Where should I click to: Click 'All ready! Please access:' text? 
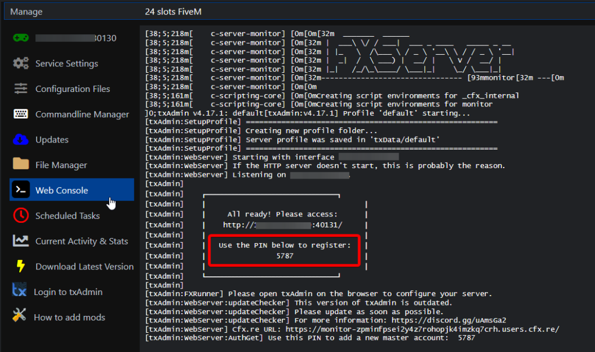[282, 214]
